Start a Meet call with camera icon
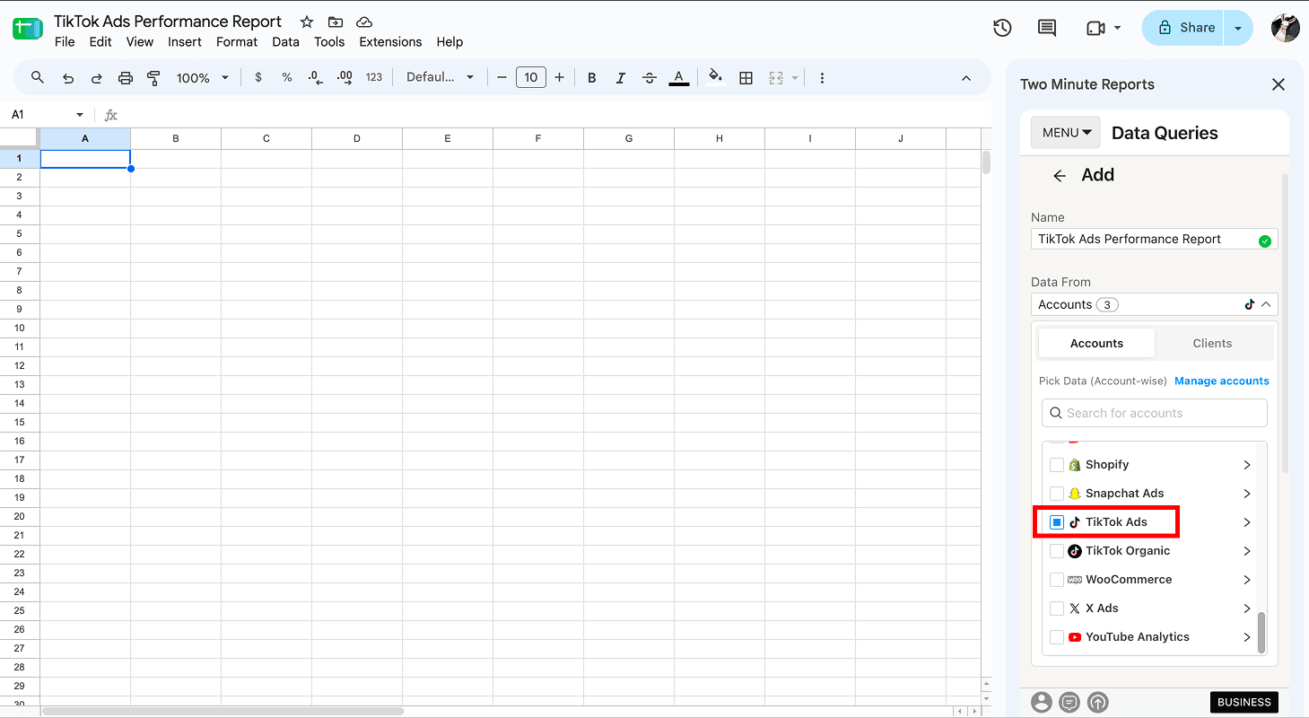The image size is (1309, 718). 1095,28
